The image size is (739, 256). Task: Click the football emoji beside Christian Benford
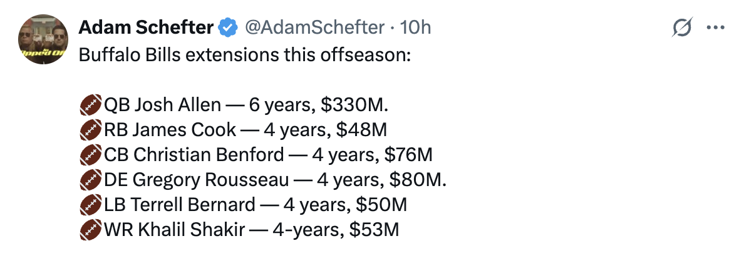click(90, 155)
